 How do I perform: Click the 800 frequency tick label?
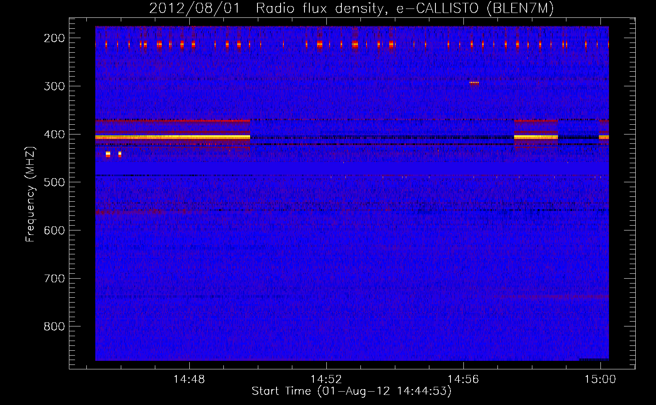click(x=54, y=326)
